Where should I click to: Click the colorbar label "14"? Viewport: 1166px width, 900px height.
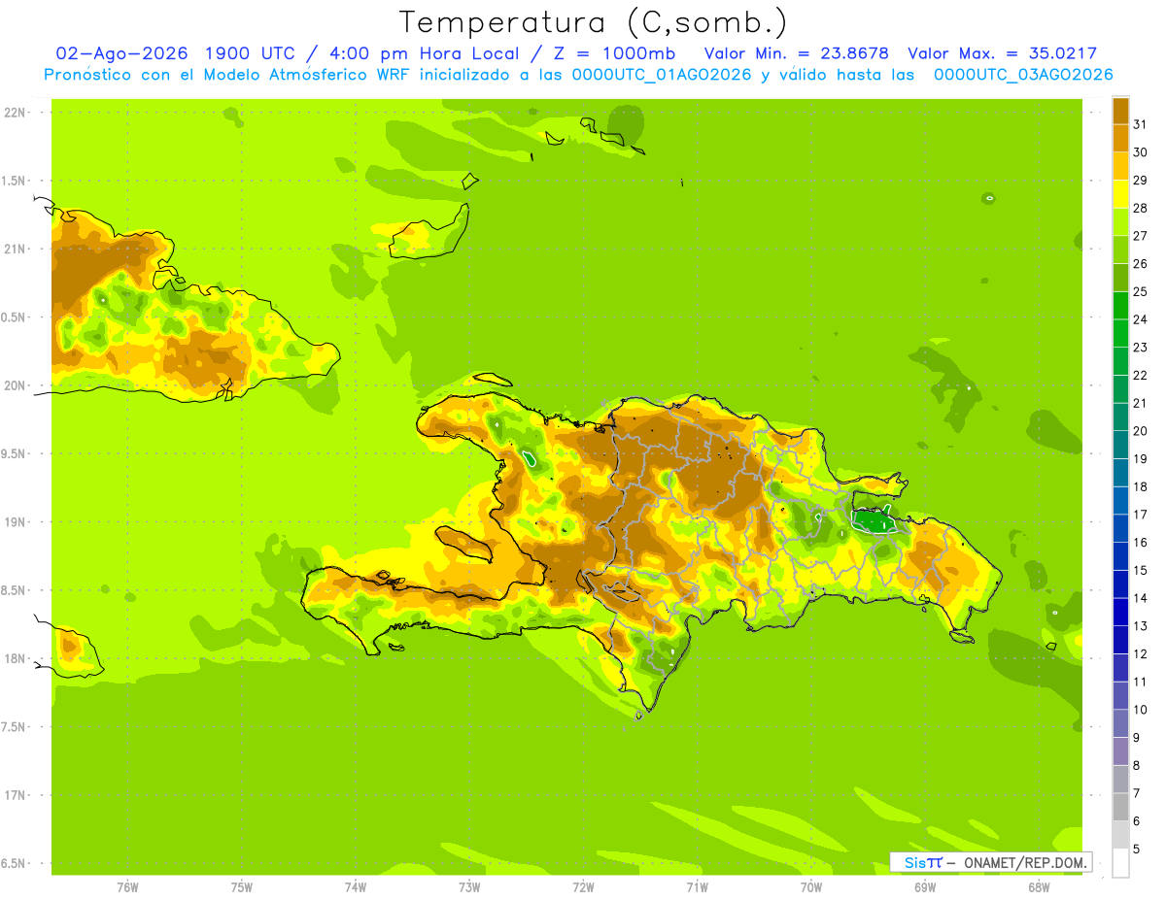click(x=1141, y=598)
